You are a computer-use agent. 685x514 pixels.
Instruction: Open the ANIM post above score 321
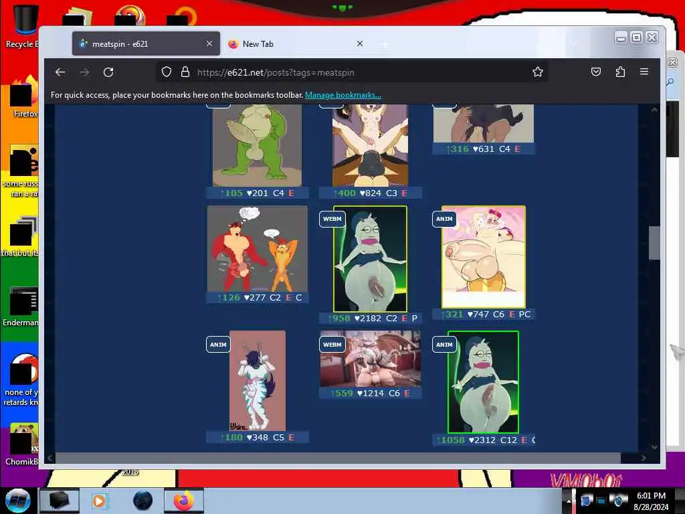pos(483,257)
